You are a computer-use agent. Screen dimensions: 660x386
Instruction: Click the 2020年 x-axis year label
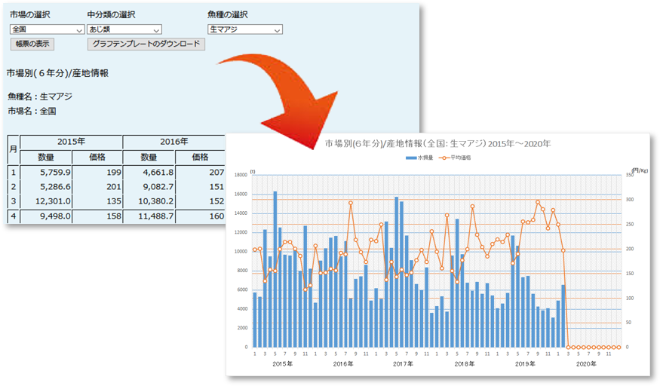586,363
